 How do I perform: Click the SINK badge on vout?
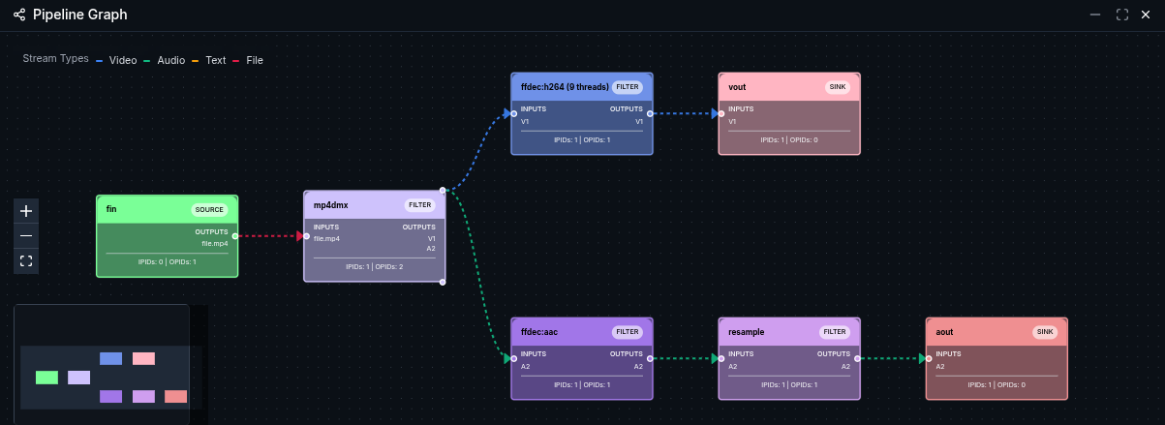pyautogui.click(x=838, y=87)
